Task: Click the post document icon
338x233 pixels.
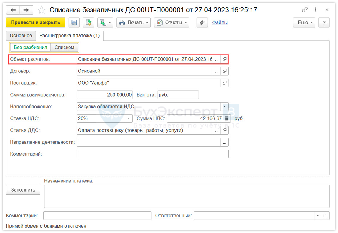Action: tap(89, 23)
